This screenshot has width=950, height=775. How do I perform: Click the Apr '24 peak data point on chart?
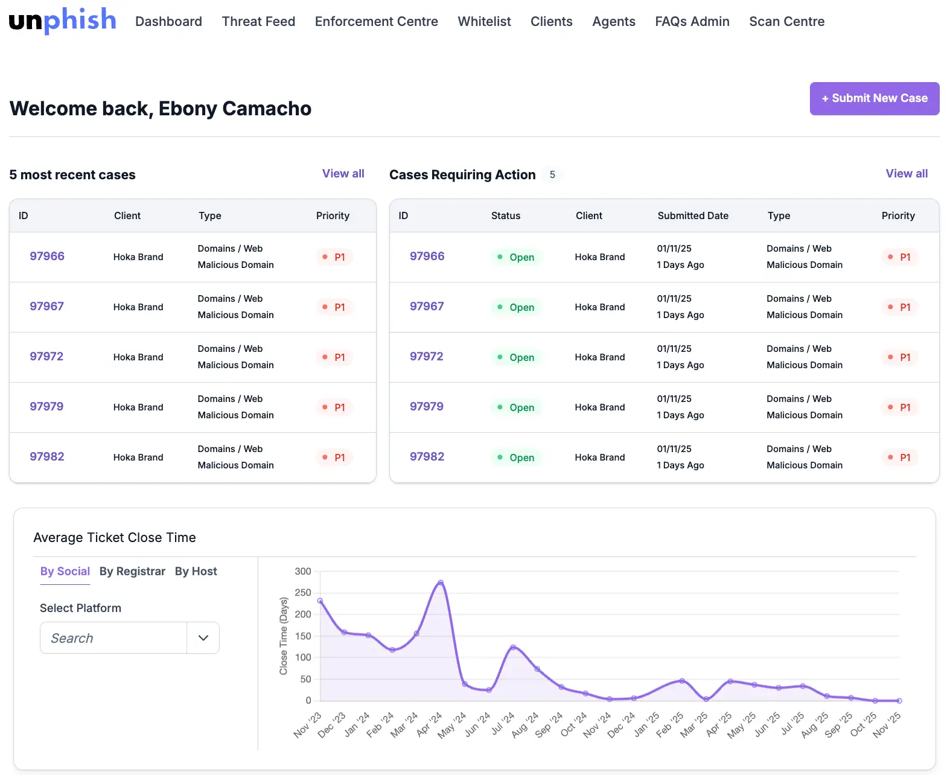pyautogui.click(x=441, y=582)
